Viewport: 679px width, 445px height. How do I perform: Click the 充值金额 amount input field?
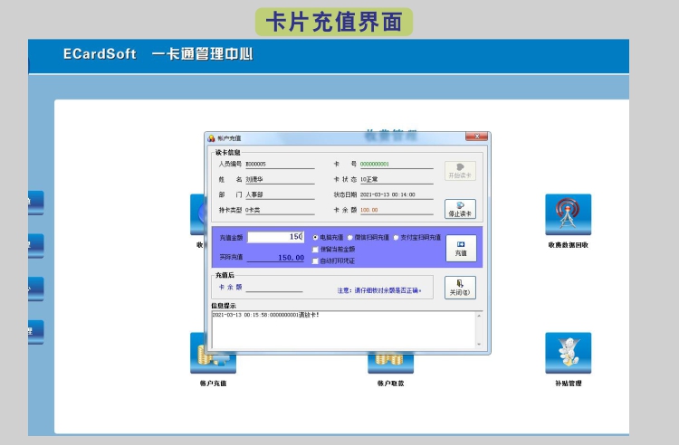pos(275,237)
